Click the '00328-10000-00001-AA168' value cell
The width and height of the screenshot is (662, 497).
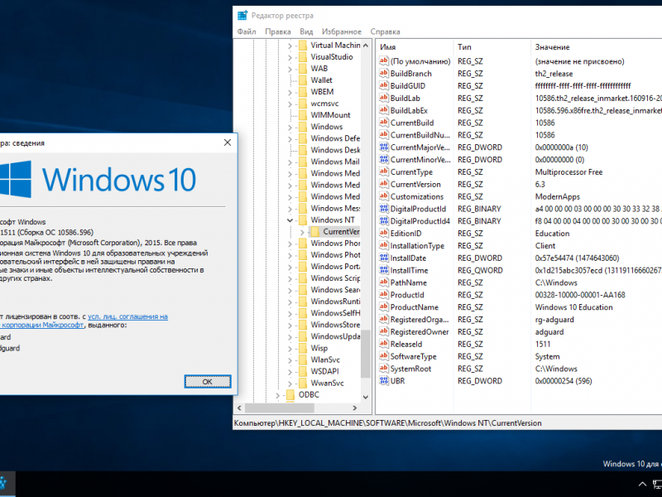[580, 295]
